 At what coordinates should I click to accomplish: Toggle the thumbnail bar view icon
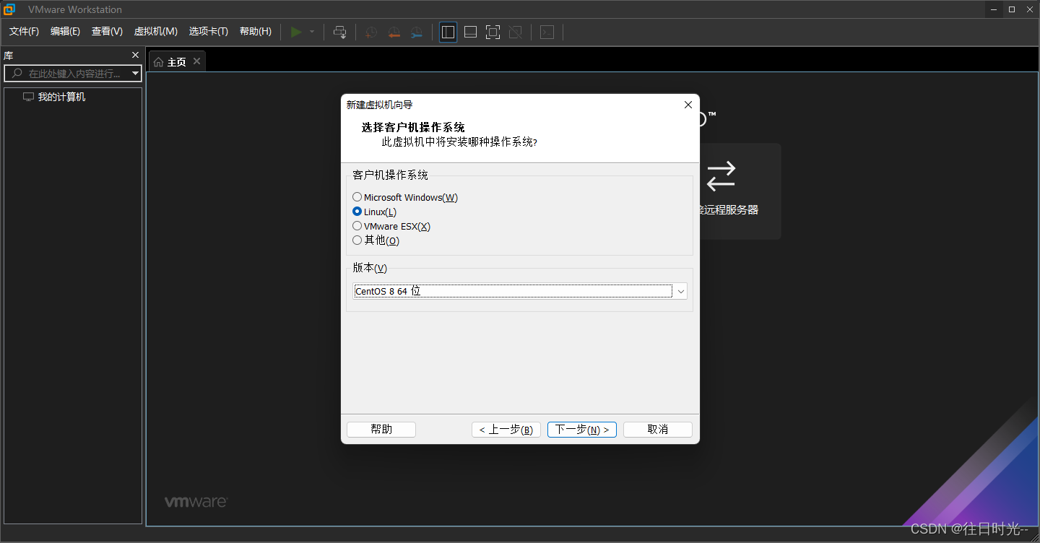coord(470,32)
